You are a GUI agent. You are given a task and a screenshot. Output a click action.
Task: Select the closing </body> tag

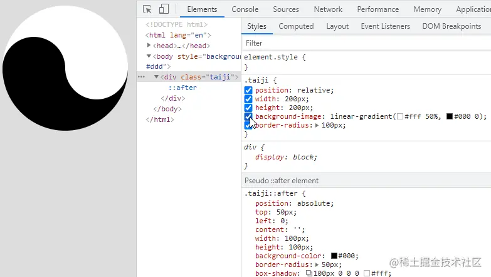pyautogui.click(x=167, y=109)
